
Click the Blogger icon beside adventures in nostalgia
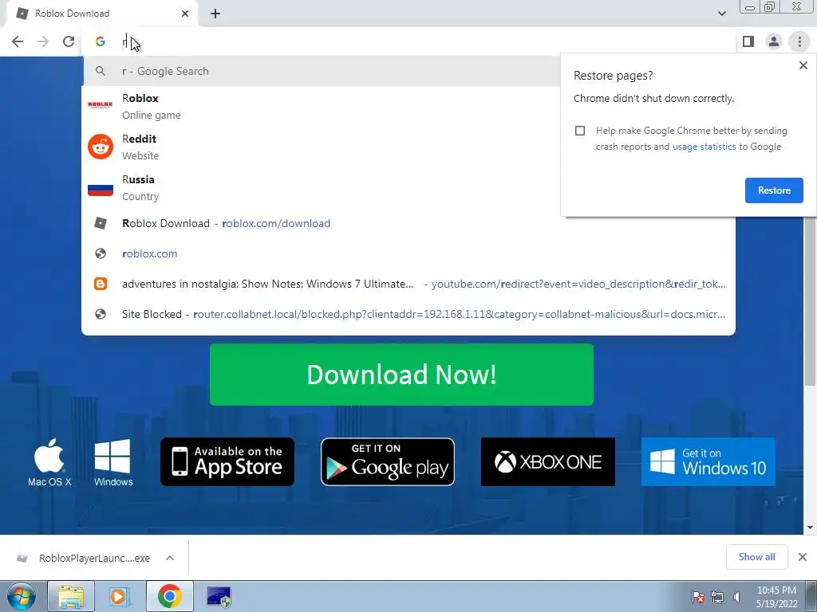coord(100,284)
